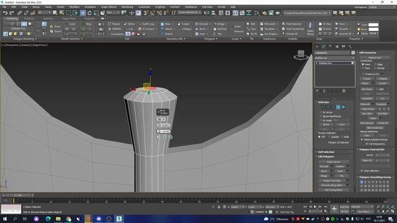This screenshot has width=397, height=223.
Task: Select Vertex sub-object level in Selection rollout
Action: tap(323, 107)
